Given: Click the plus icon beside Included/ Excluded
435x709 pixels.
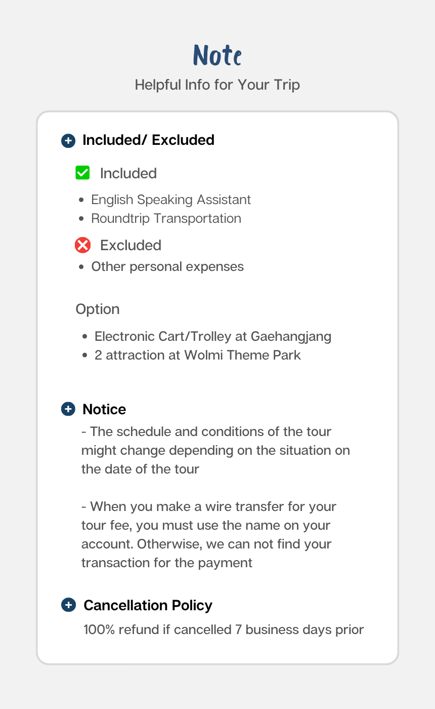Looking at the screenshot, I should pos(68,140).
